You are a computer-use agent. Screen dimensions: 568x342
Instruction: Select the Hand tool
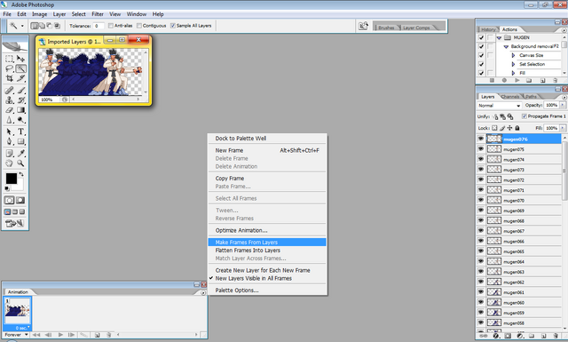pos(10,163)
